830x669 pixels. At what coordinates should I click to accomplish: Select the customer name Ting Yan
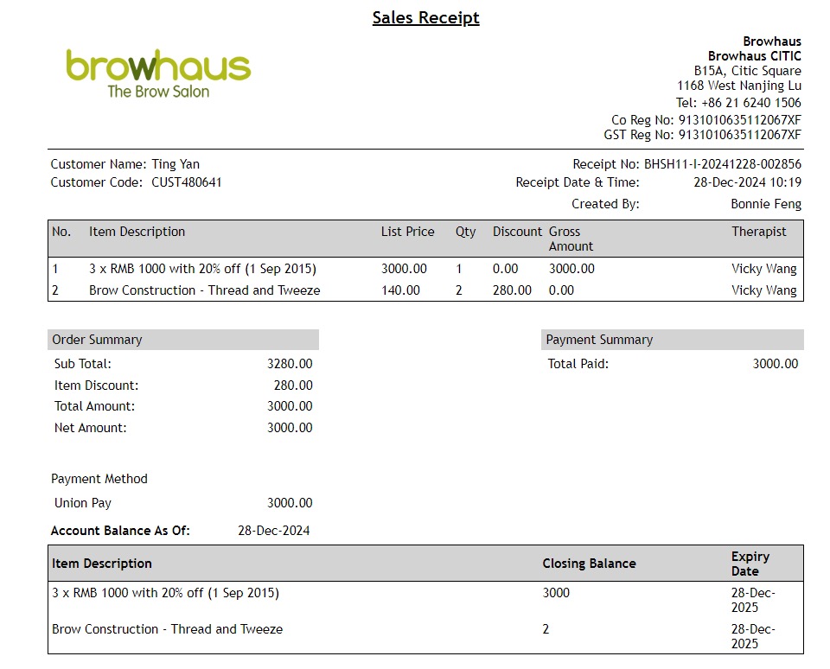[x=176, y=164]
